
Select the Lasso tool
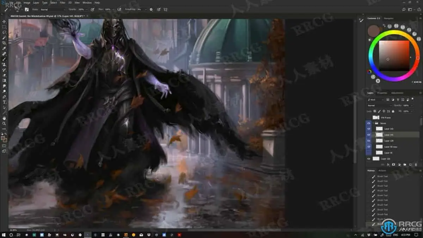click(4, 32)
